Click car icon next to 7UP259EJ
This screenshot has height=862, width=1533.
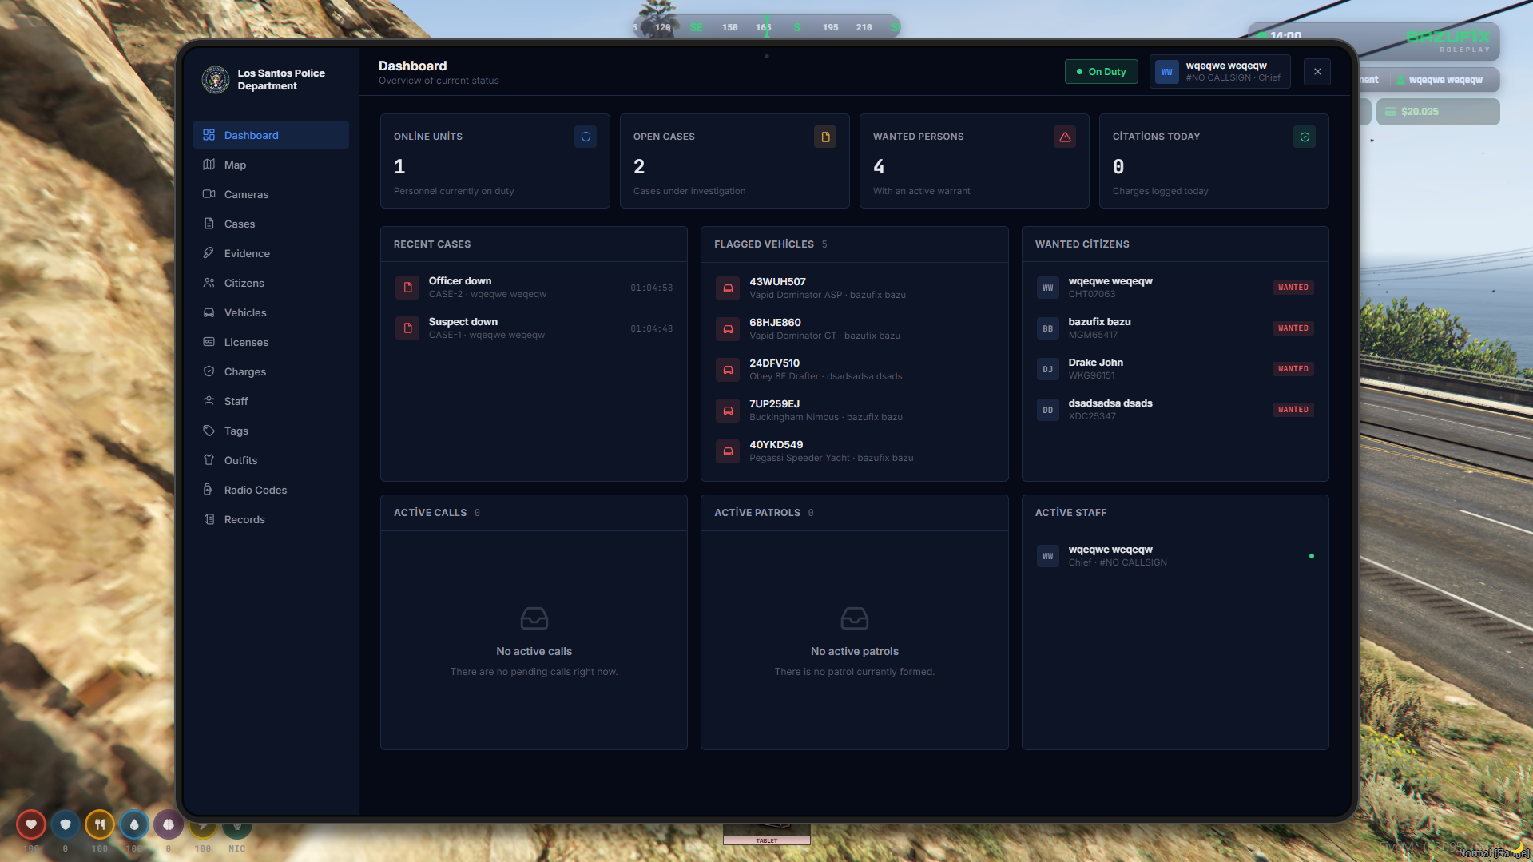[x=728, y=411]
